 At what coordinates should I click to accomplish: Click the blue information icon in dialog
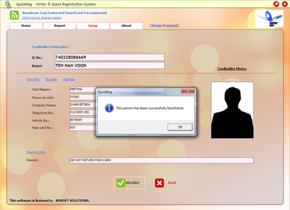point(109,108)
